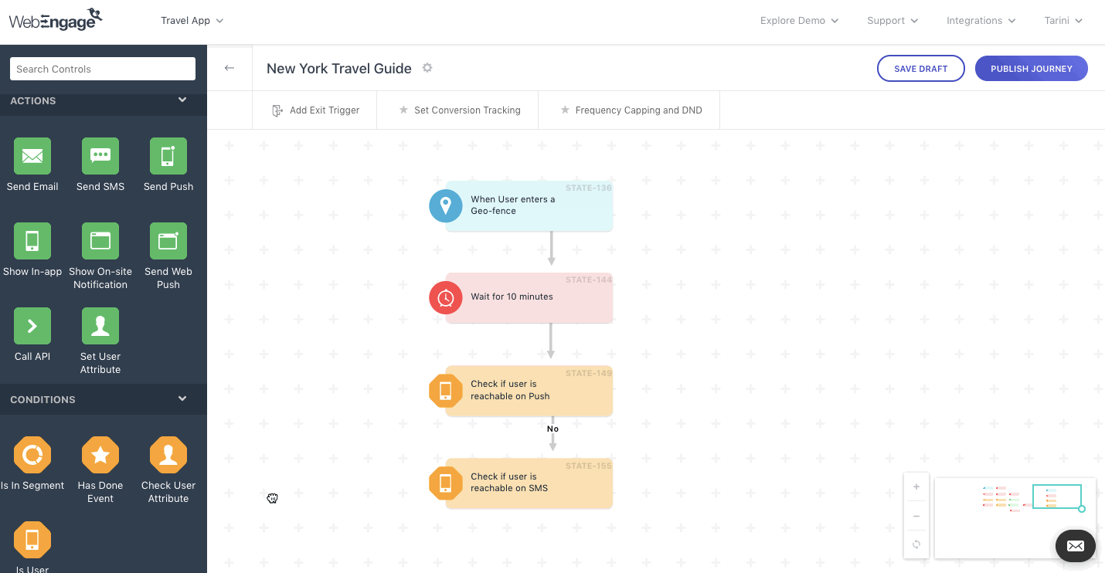
Task: Click the SAVE DRAFT button
Action: click(x=921, y=69)
